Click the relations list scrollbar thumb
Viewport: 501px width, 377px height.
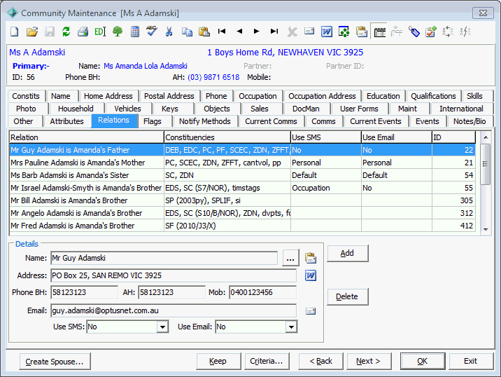tap(486, 164)
